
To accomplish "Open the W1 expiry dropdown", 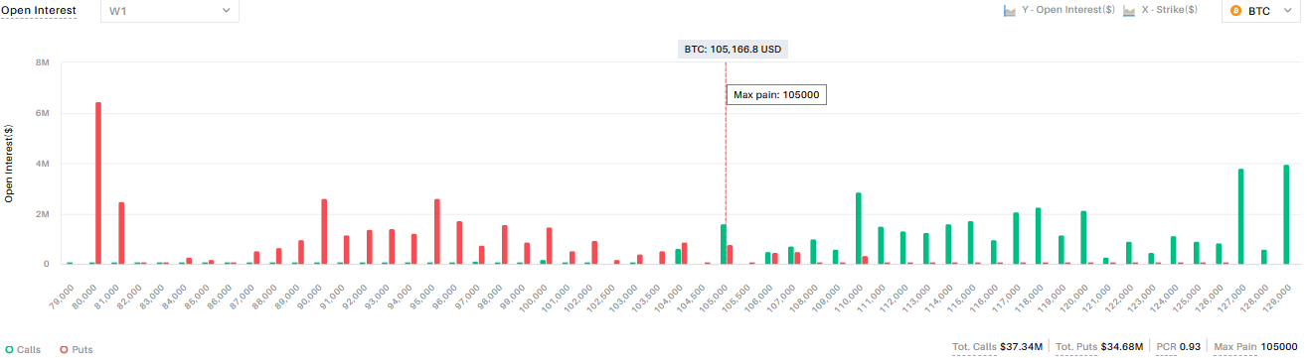I will pyautogui.click(x=169, y=11).
